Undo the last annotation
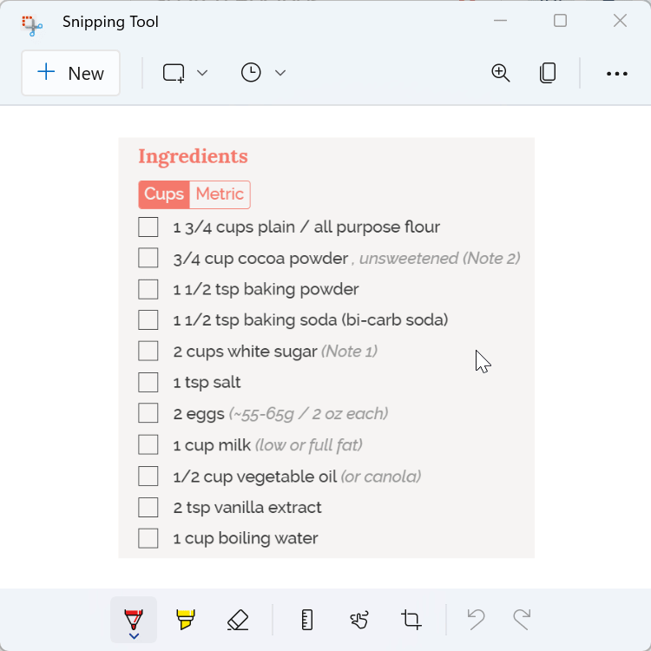This screenshot has height=651, width=651. coord(476,619)
